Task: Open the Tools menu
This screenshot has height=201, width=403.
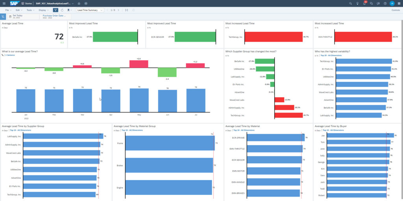Action: [x=30, y=10]
